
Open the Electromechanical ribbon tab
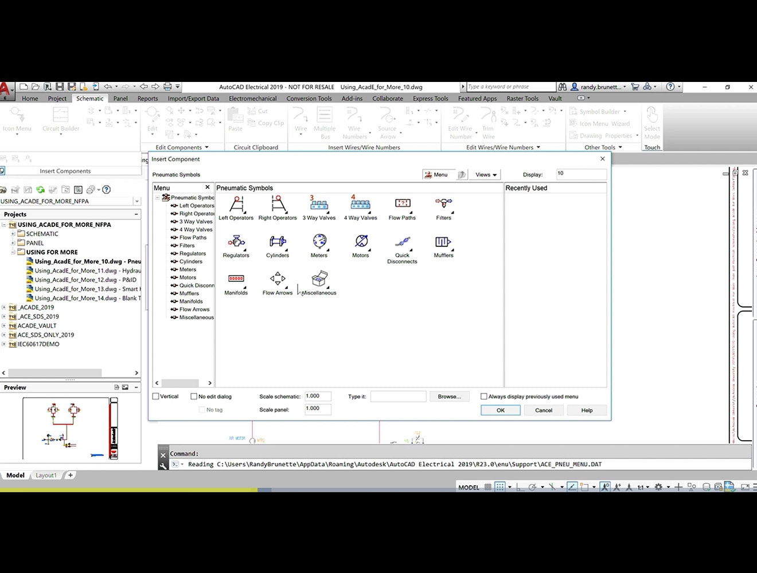pos(252,98)
